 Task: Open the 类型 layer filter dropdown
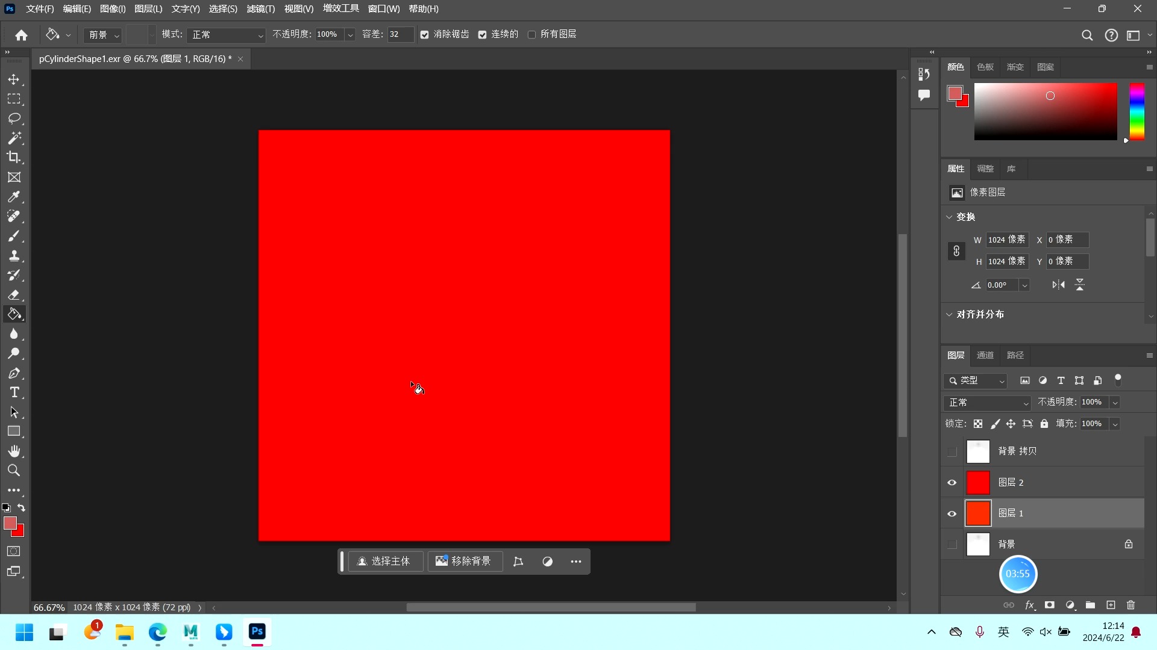pyautogui.click(x=976, y=380)
